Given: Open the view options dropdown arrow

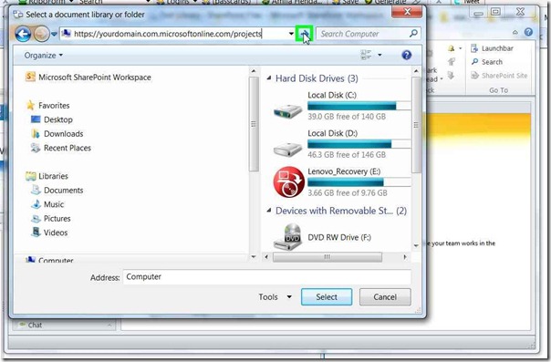Looking at the screenshot, I should click(379, 55).
